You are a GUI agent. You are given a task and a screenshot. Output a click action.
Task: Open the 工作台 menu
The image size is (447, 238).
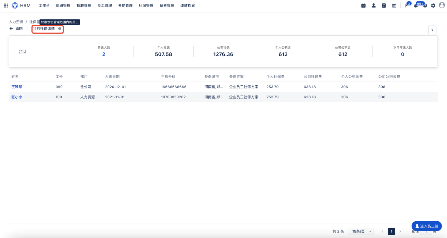(44, 5)
